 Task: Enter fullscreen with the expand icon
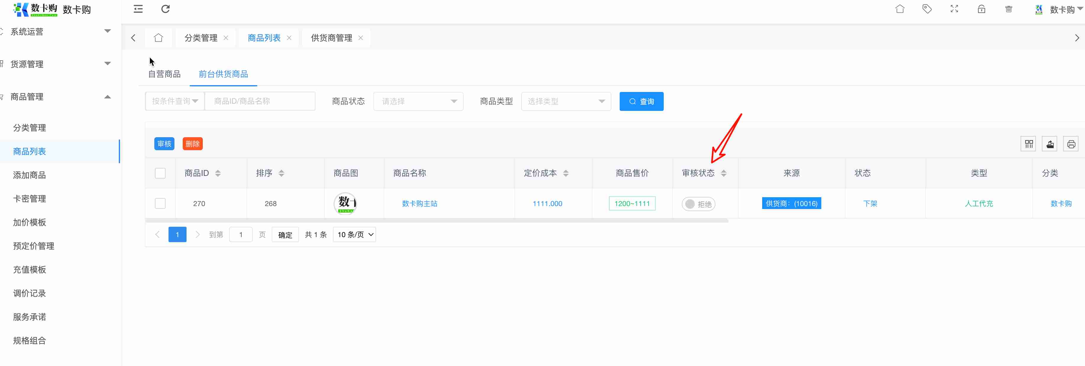(x=954, y=9)
